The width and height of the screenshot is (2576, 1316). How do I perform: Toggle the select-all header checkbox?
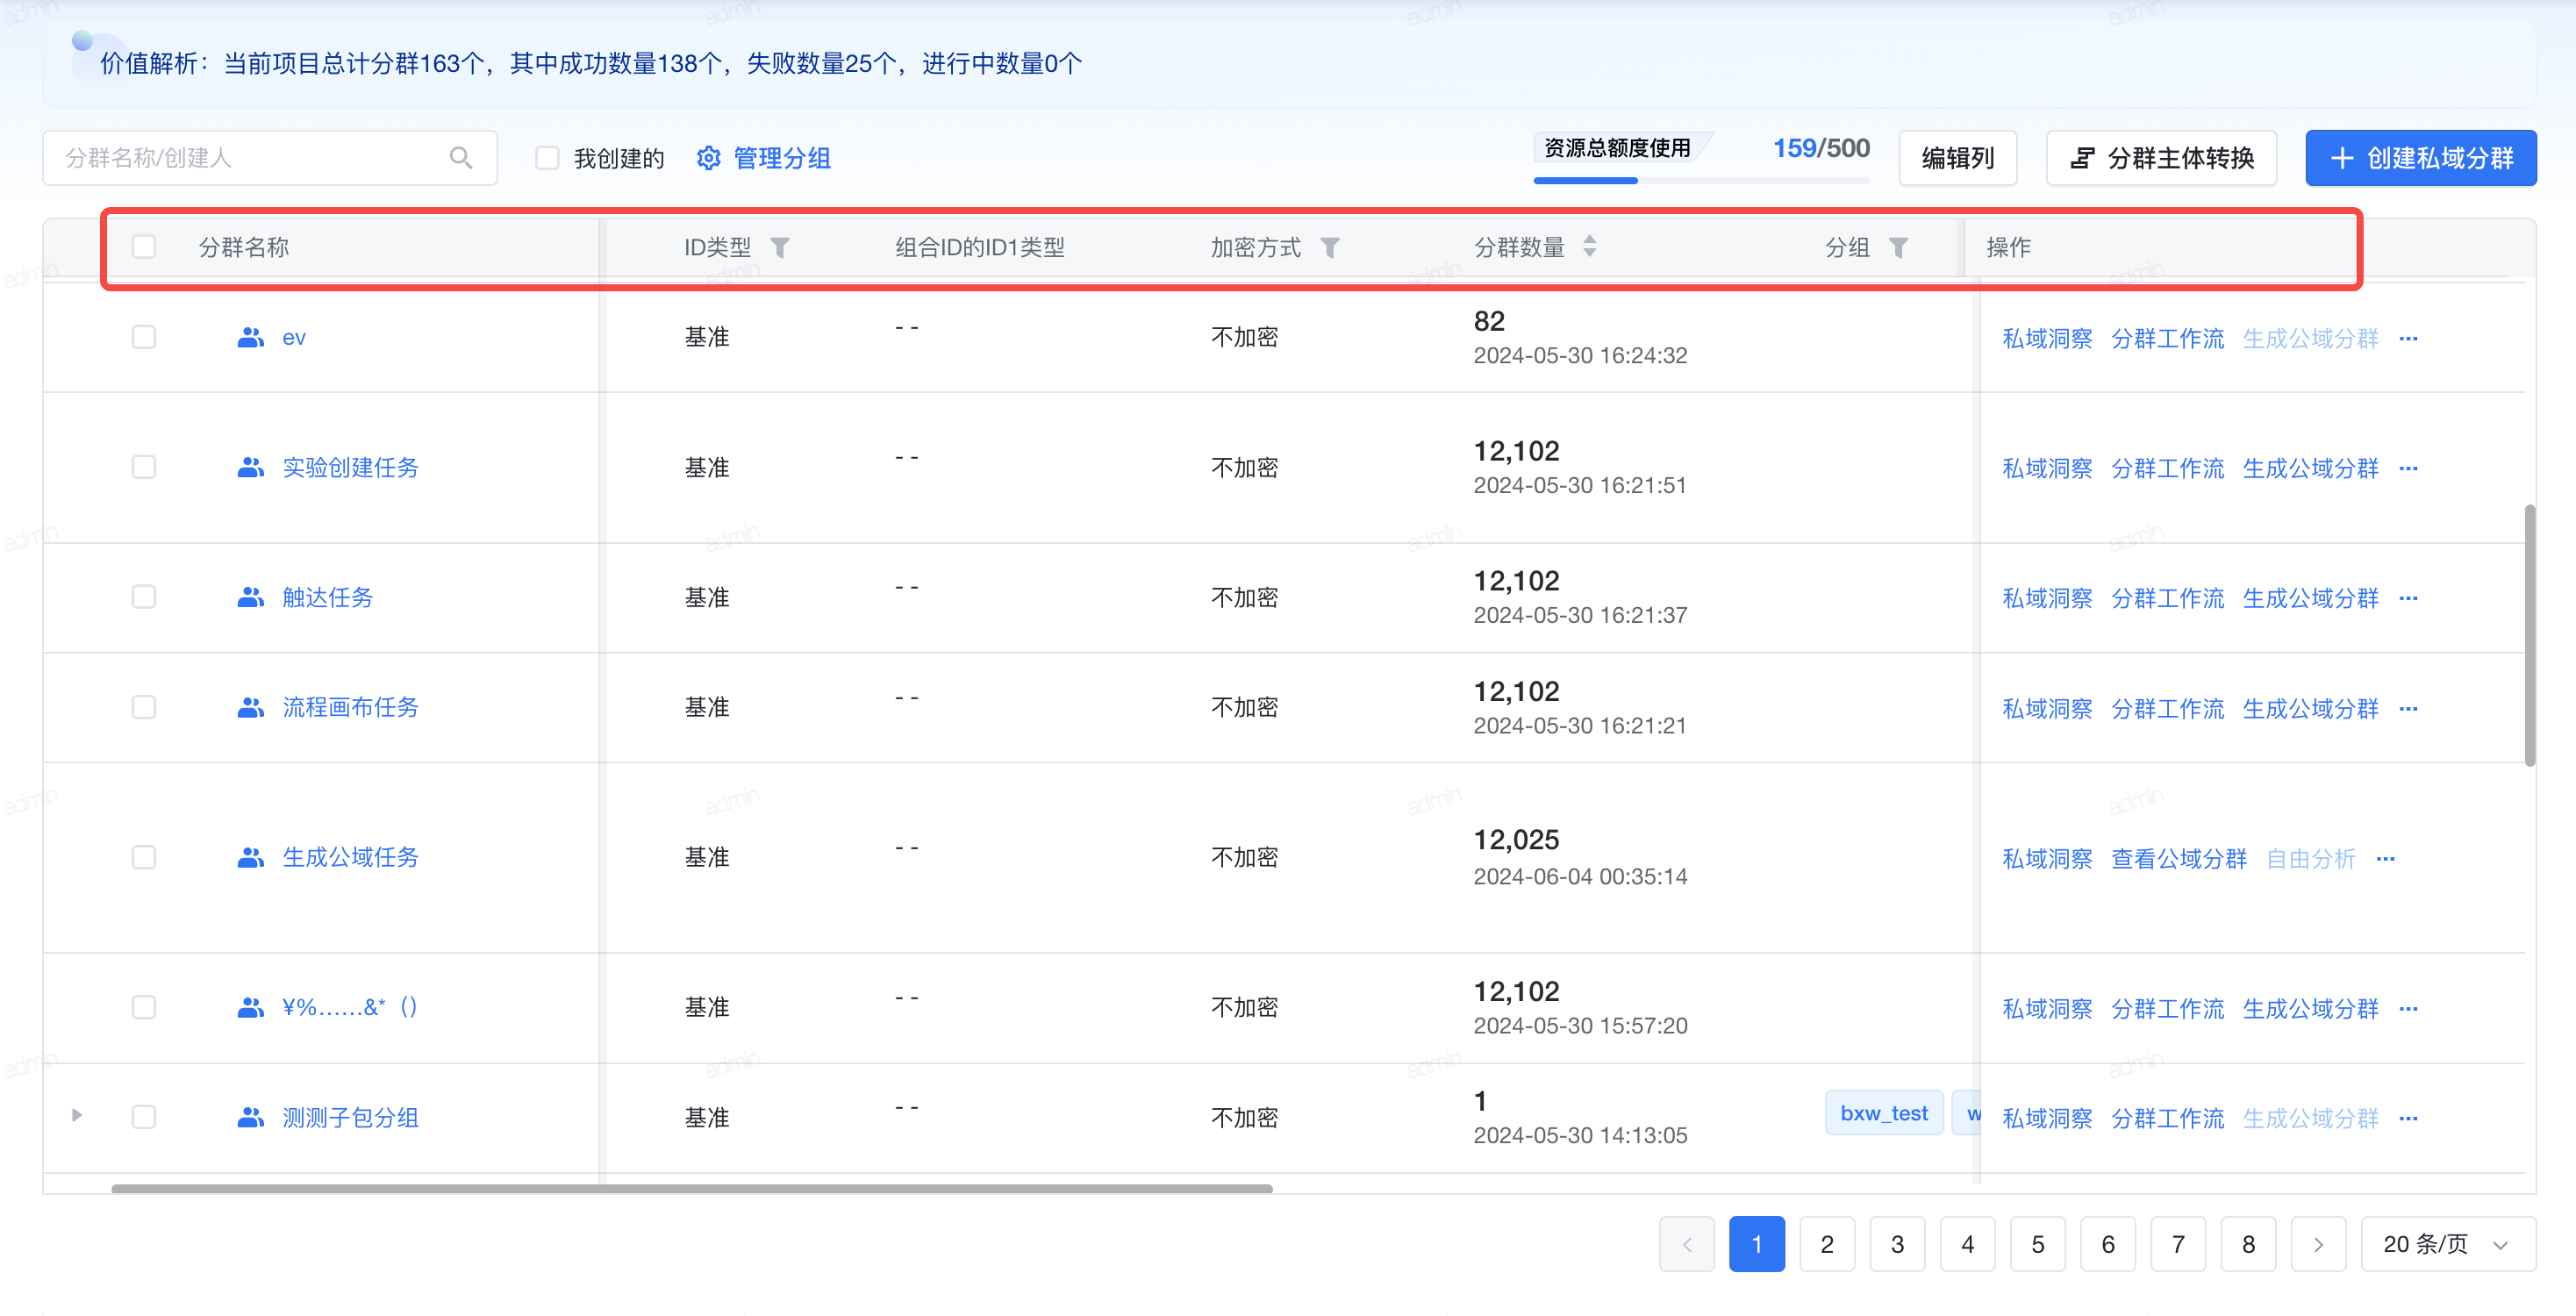pyautogui.click(x=144, y=247)
